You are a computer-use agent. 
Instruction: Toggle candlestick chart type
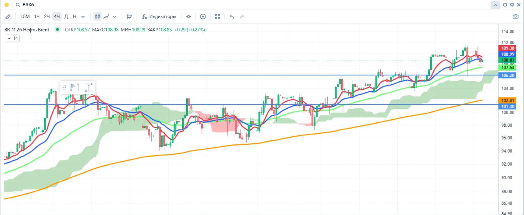tap(97, 16)
